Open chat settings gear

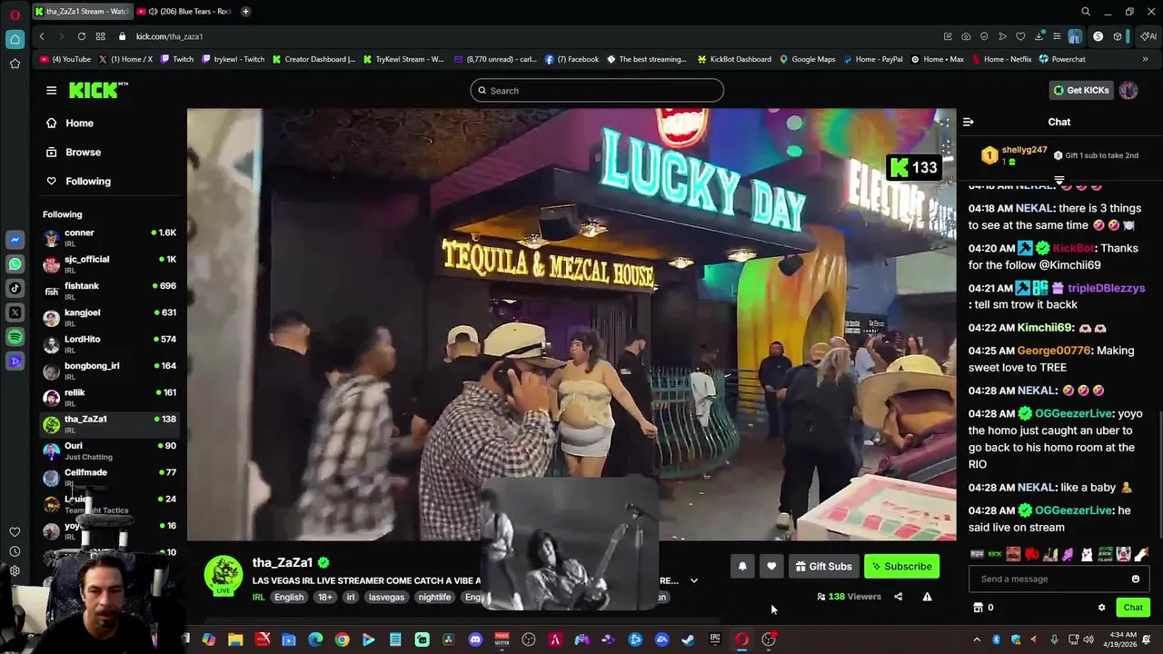[x=1101, y=608]
